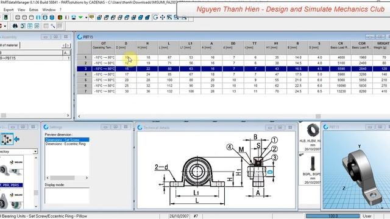390x219 pixels.
Task: Open the Directory combo box dropdown
Action: coord(35,151)
